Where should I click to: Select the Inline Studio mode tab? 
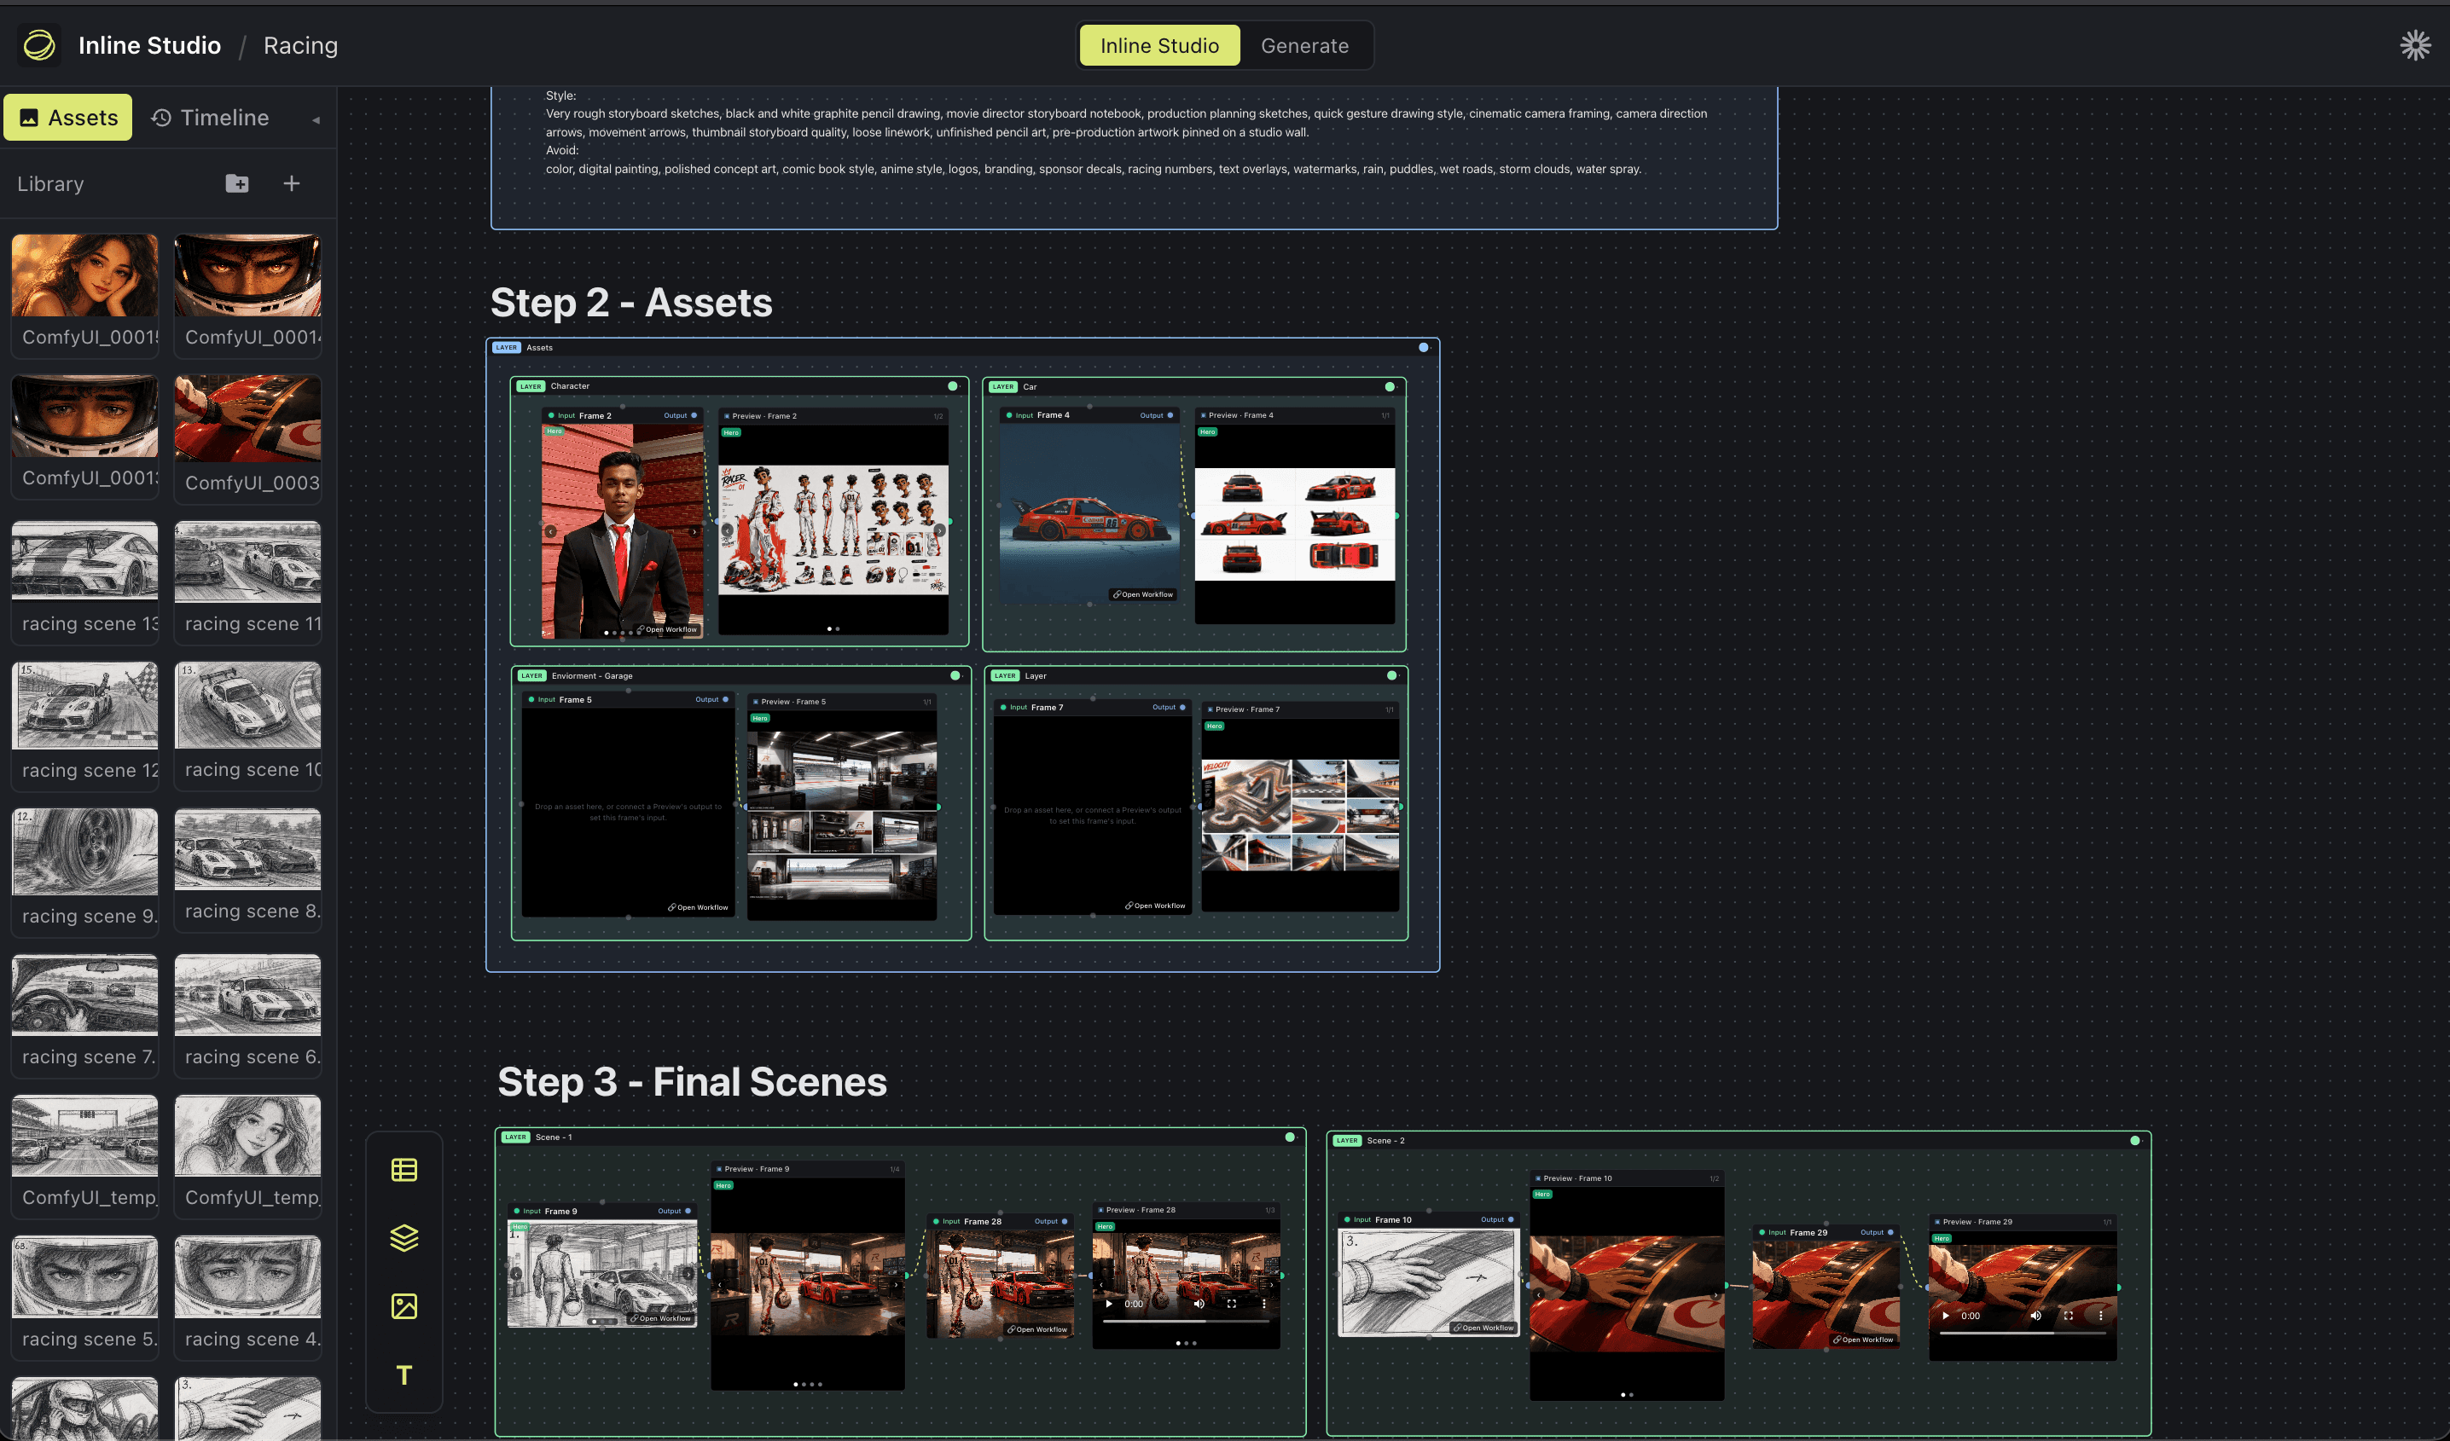(1159, 46)
